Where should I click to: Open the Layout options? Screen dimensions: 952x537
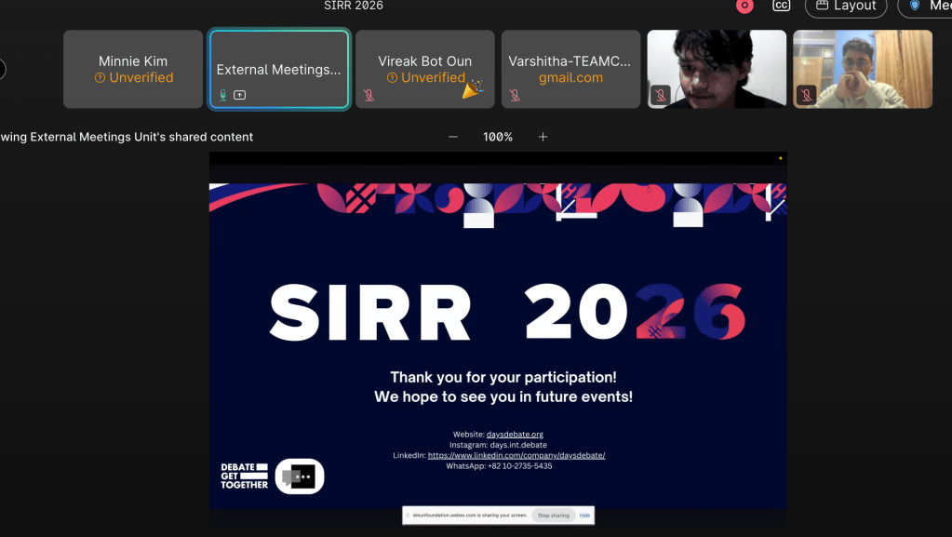click(x=845, y=7)
